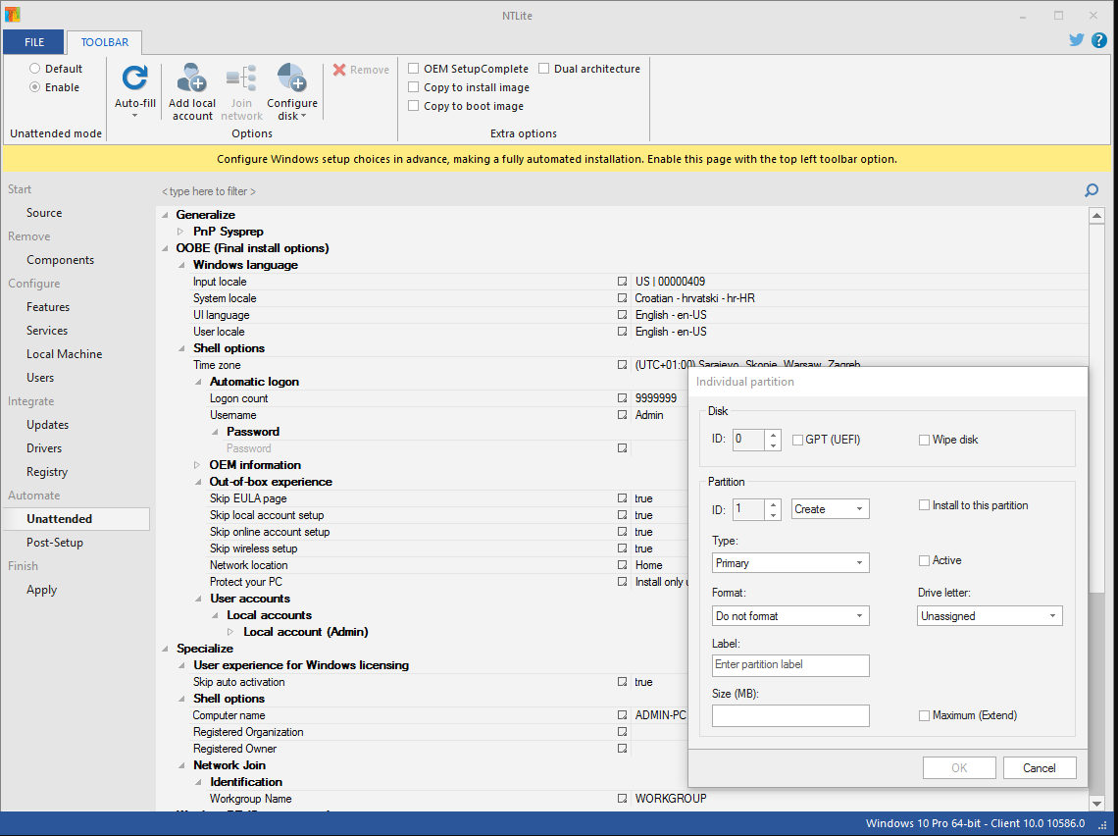
Task: Click the edit icon for Workgroup Name
Action: point(623,799)
